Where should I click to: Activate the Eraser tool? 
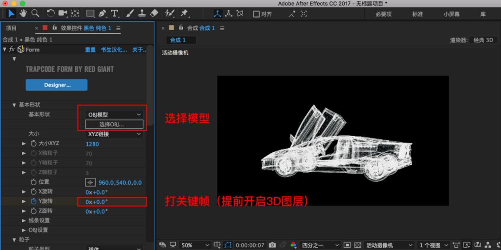click(154, 13)
